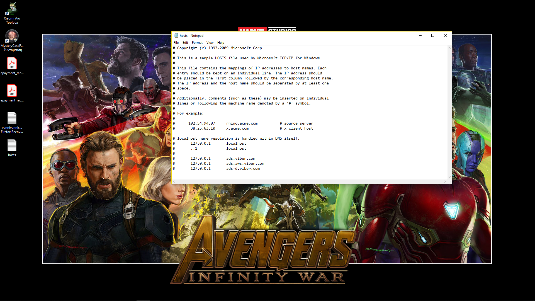Screen dimensions: 535x301
Task: Maximize the hosts Notepad window
Action: [x=433, y=35]
